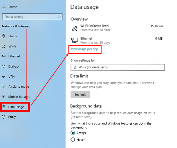This screenshot has width=177, height=148.
Task: Click the Proxy globe icon
Action: pyautogui.click(x=4, y=117)
